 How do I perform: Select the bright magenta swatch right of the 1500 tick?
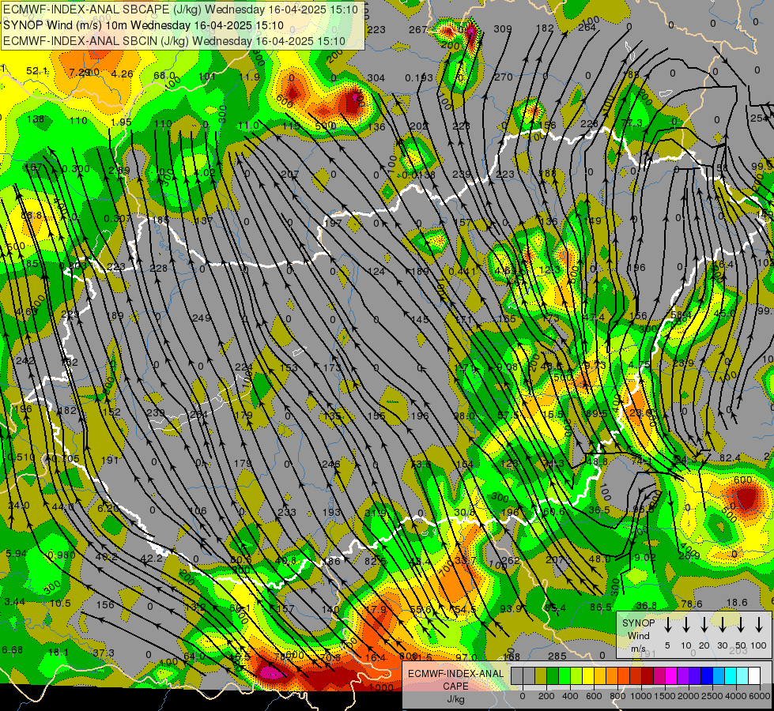pyautogui.click(x=672, y=676)
